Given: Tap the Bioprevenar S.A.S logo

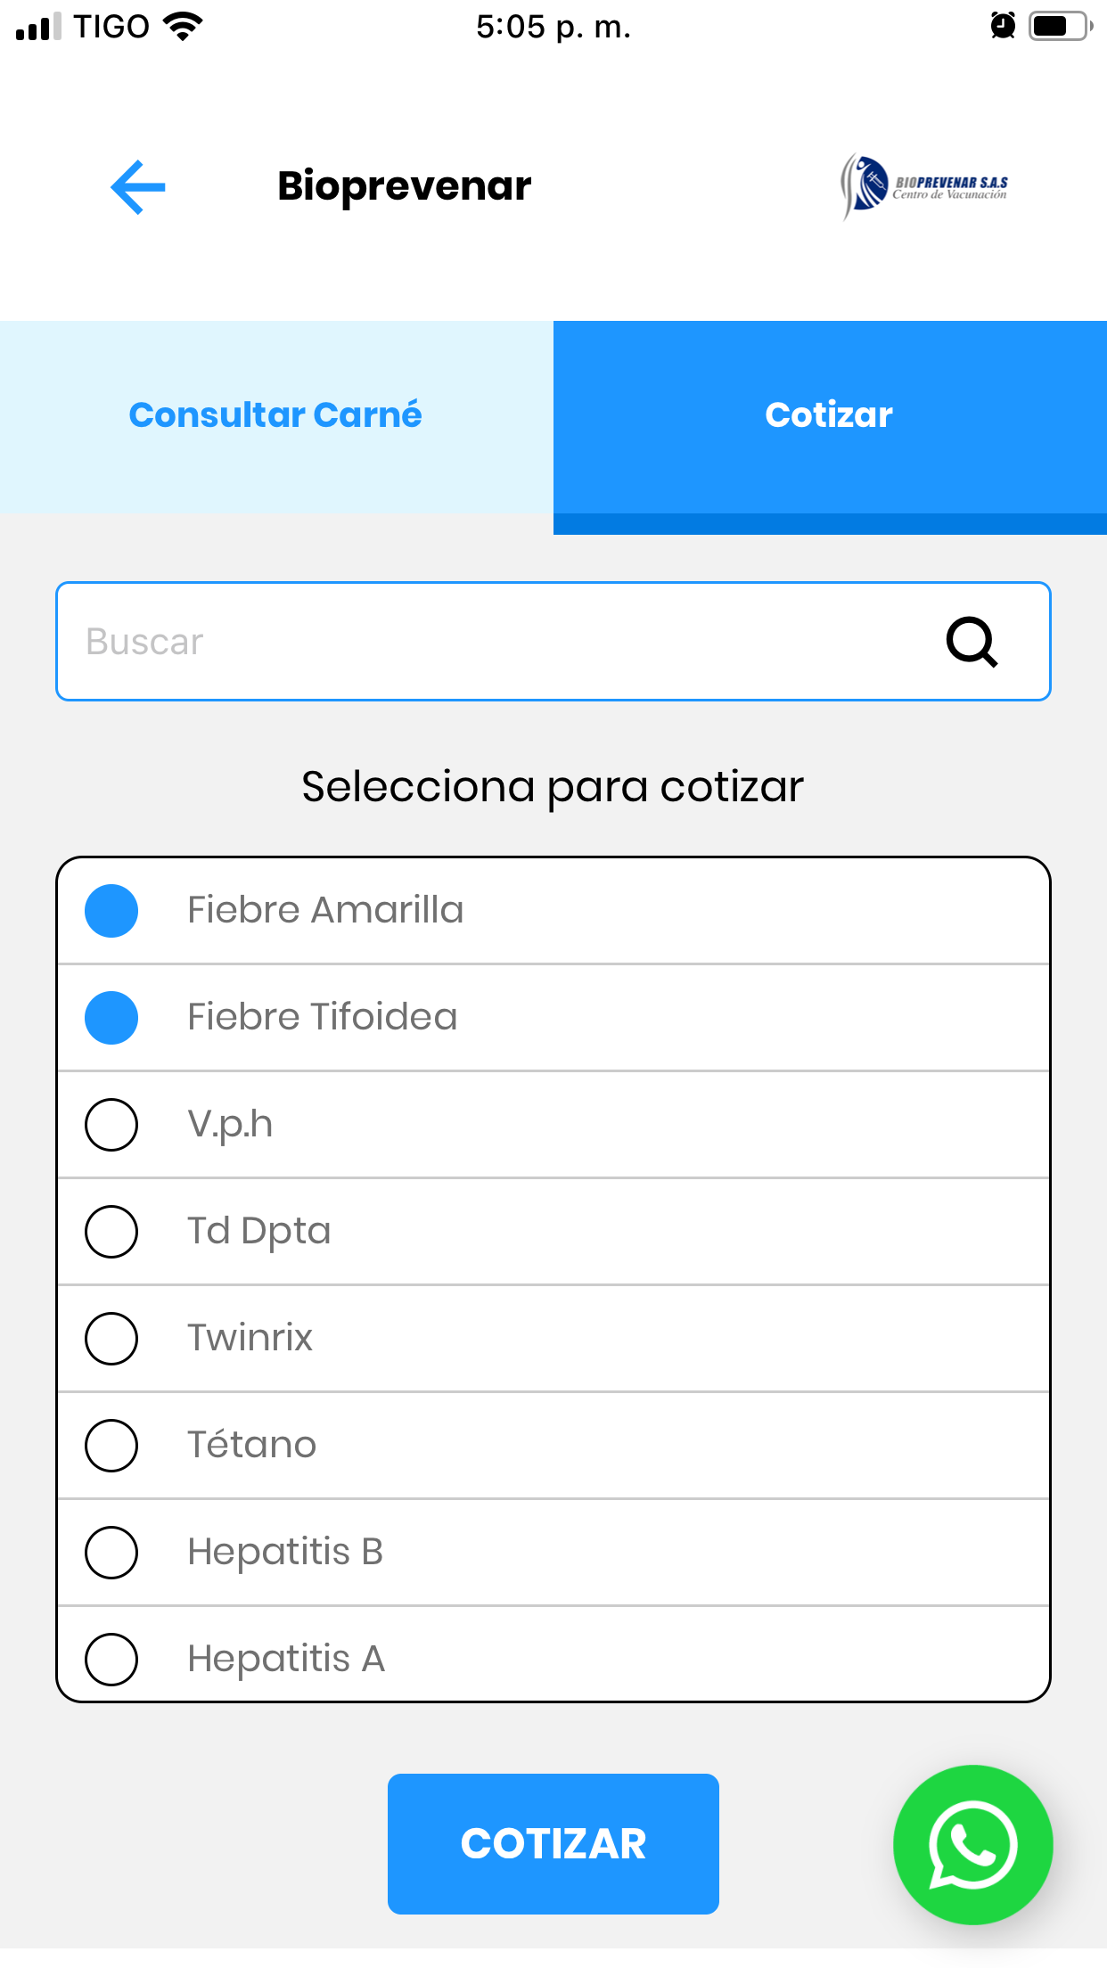Looking at the screenshot, I should click(x=924, y=186).
